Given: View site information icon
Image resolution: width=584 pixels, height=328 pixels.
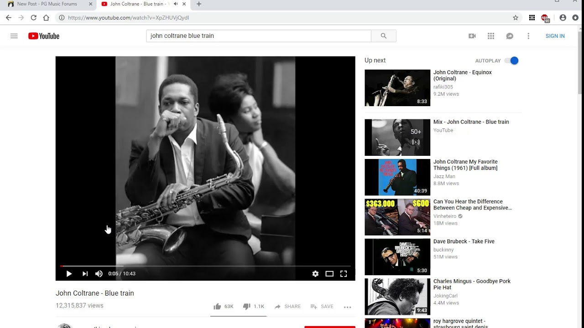Looking at the screenshot, I should pos(62,18).
